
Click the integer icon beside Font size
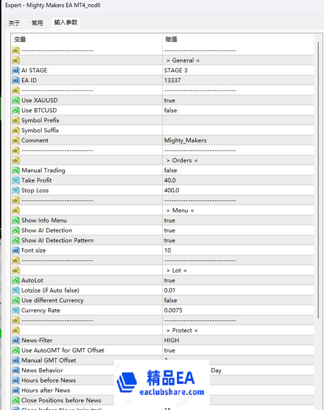click(x=15, y=250)
